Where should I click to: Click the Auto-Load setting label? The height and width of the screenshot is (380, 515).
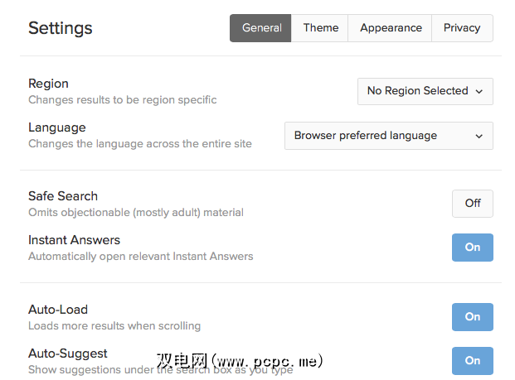[x=57, y=310]
